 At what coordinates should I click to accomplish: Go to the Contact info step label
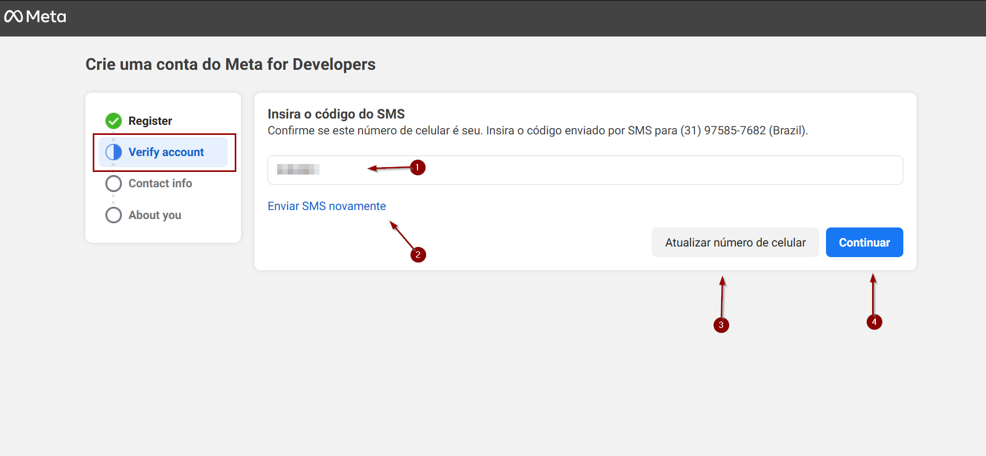160,184
